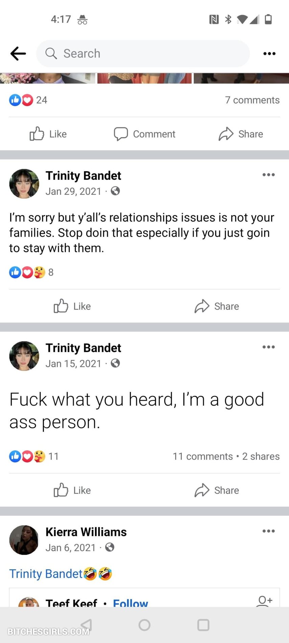Screen dimensions: 289x643
Task: Share the Jan 15 post
Action: 217,490
